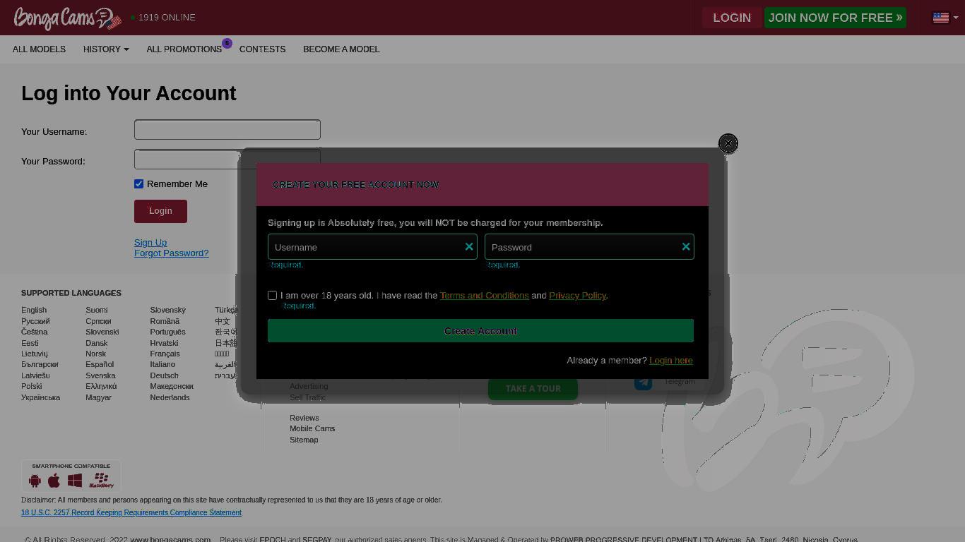
Task: Open Become a Model page
Action: pyautogui.click(x=341, y=49)
